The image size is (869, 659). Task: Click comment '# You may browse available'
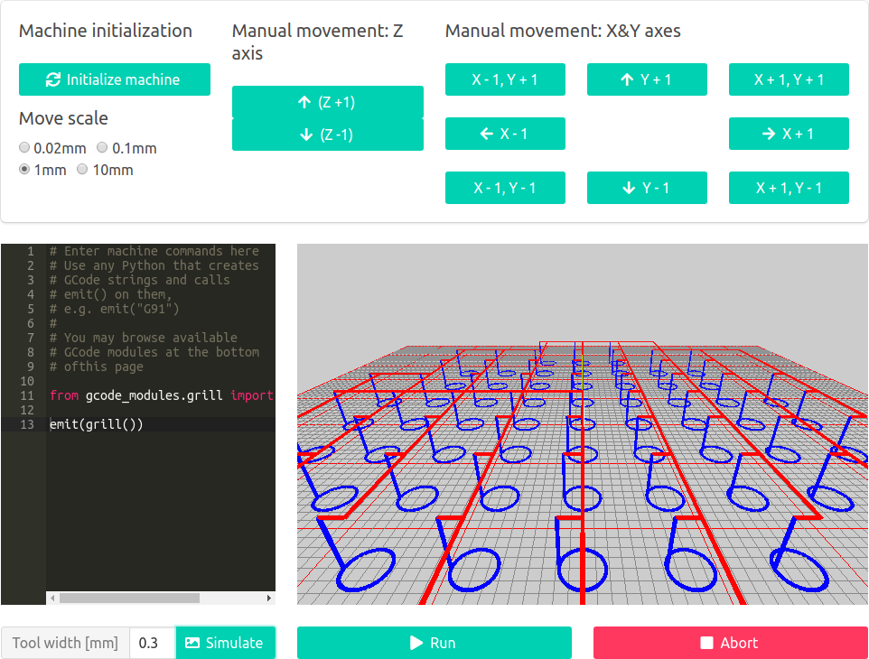pos(144,338)
